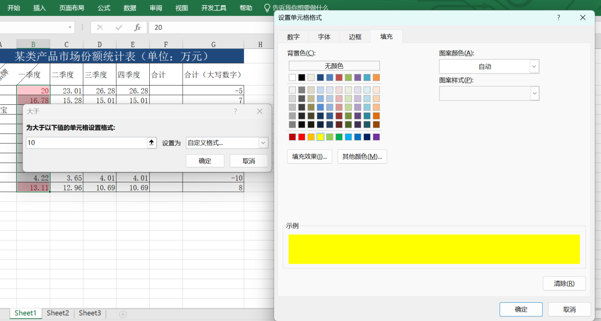Switch to the 边框 tab

[355, 37]
